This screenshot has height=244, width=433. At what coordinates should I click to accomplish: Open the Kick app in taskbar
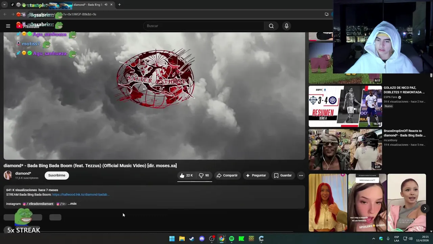pyautogui.click(x=242, y=239)
